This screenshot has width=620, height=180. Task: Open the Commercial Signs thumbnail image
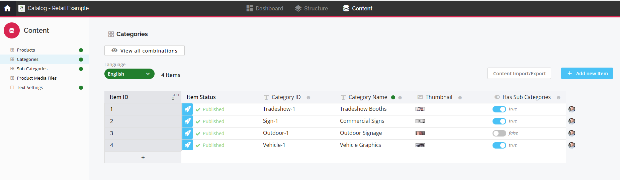tap(420, 121)
